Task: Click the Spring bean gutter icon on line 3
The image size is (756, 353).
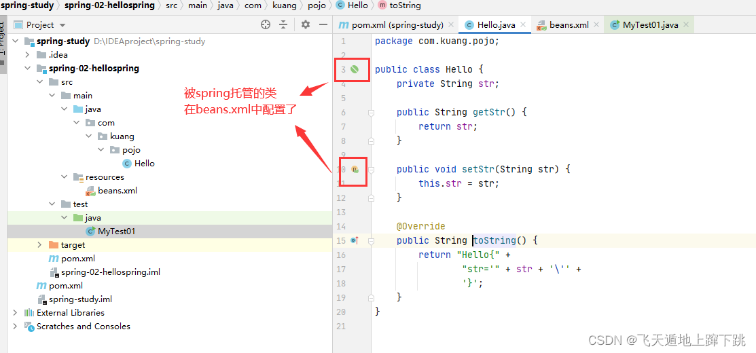Action: click(355, 69)
